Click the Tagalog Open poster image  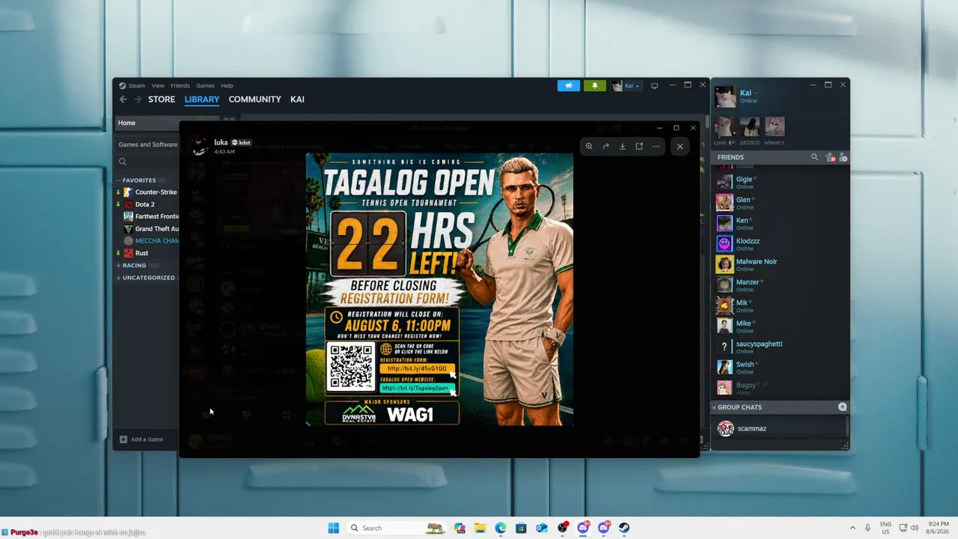[x=439, y=290]
